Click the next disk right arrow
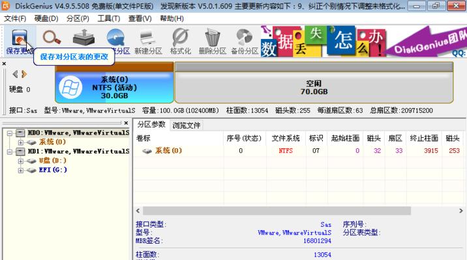 pyautogui.click(x=24, y=74)
